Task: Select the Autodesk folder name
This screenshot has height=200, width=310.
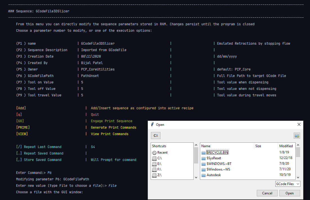Action: (214, 175)
